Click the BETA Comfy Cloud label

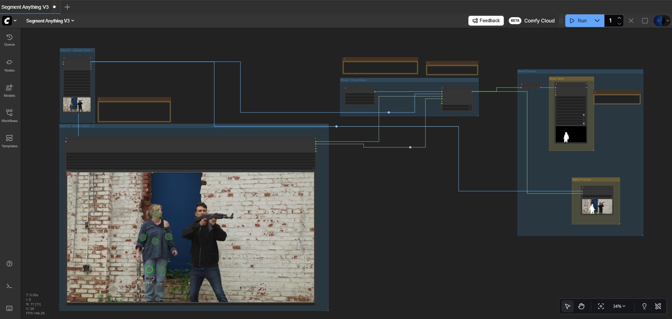click(x=532, y=20)
